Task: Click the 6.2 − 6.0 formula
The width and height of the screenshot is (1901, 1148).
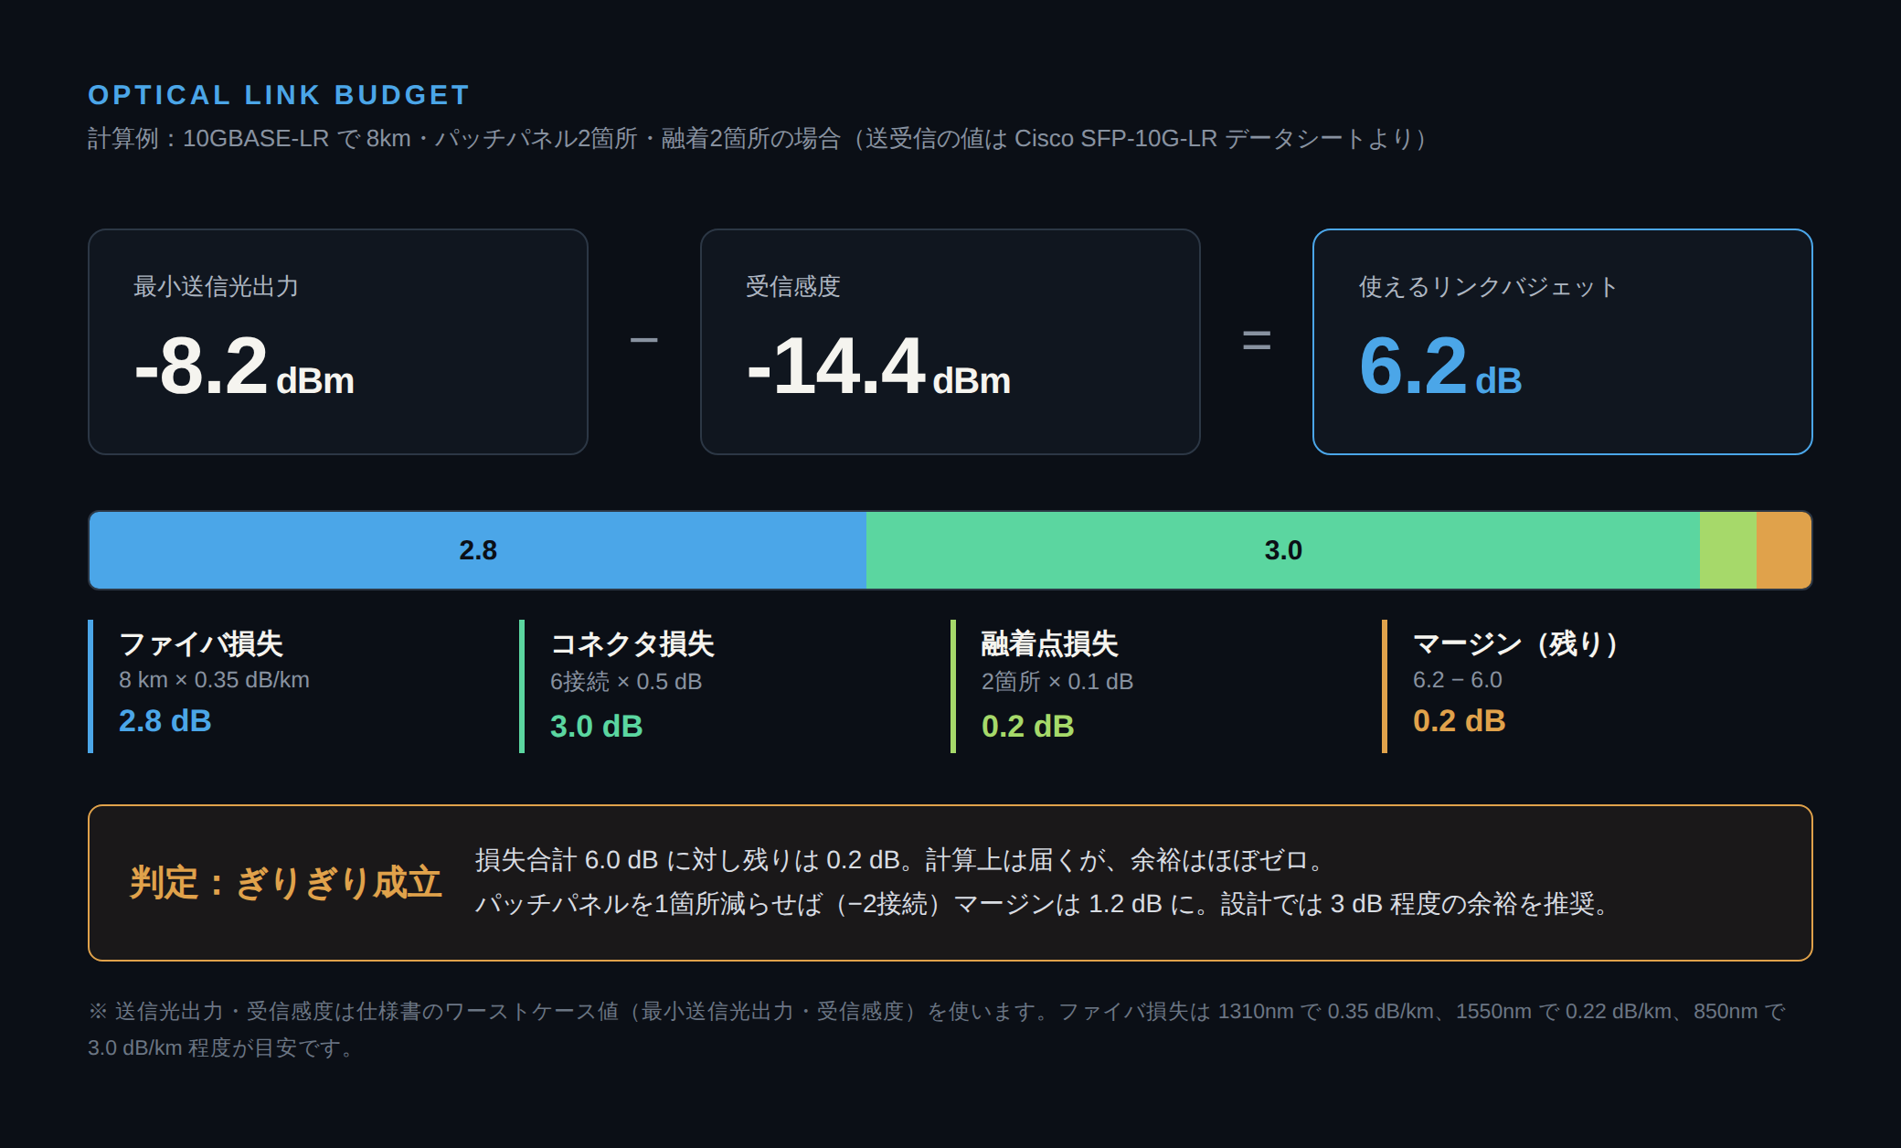Action: (1458, 680)
